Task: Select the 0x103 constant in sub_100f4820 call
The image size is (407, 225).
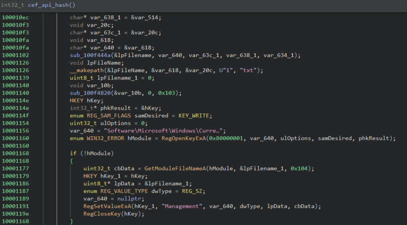Action: click(167, 93)
